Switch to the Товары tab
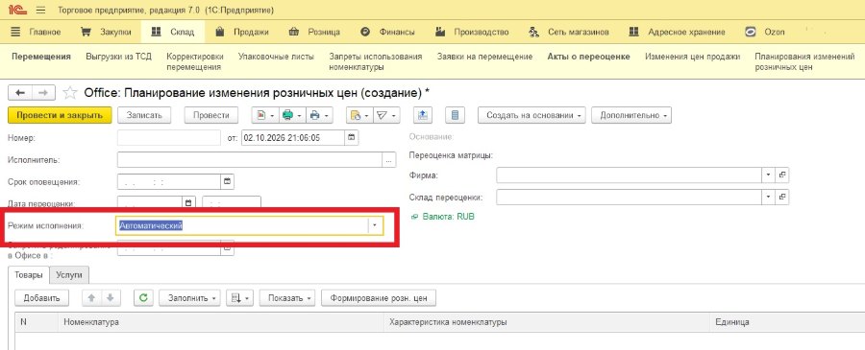This screenshot has width=865, height=350. pyautogui.click(x=28, y=275)
